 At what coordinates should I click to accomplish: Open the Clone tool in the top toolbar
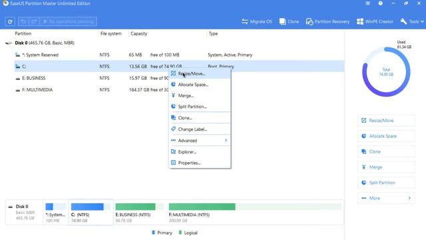tap(289, 21)
